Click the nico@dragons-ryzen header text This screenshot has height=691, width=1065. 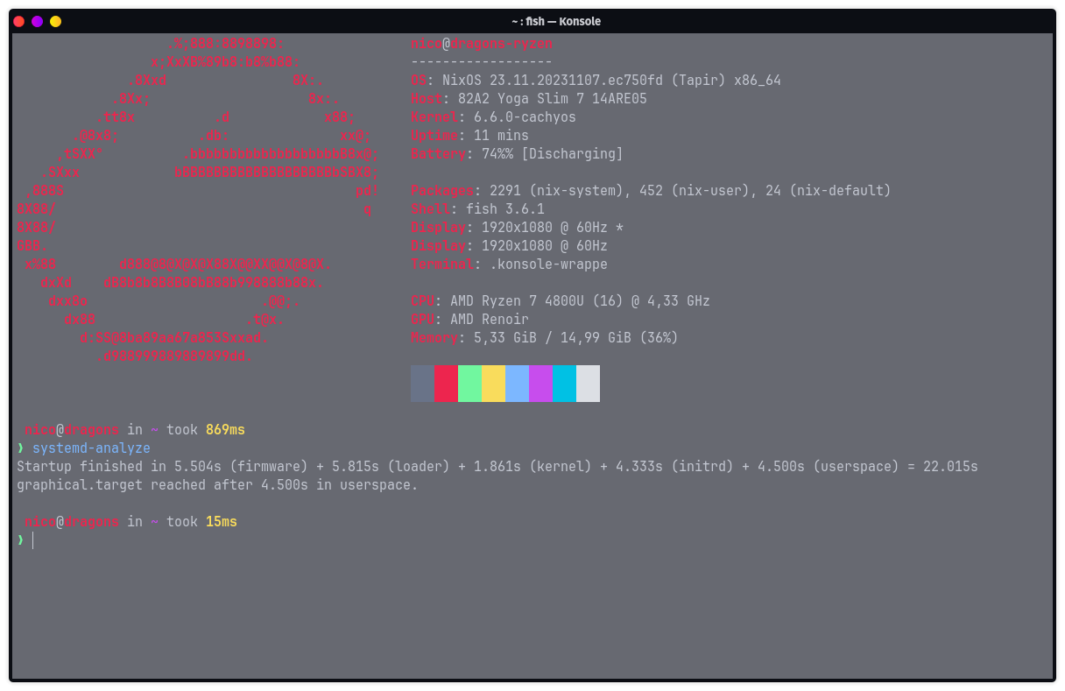[x=481, y=44]
